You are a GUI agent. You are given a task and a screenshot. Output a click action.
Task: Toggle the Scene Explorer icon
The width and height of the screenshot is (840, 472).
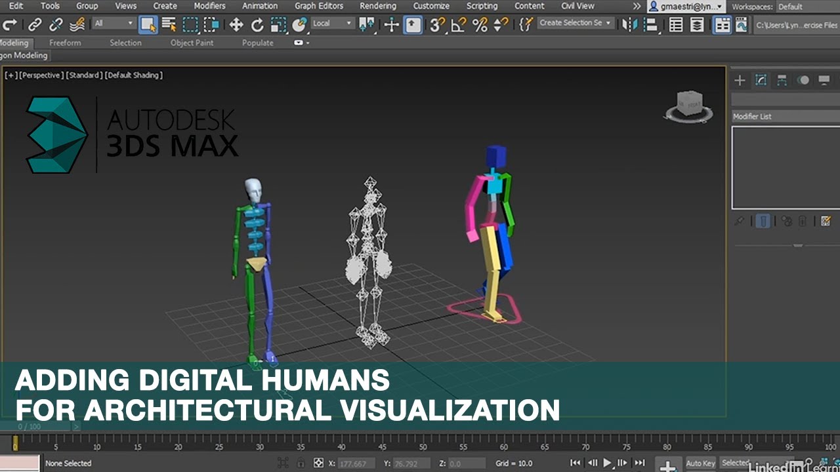(676, 26)
